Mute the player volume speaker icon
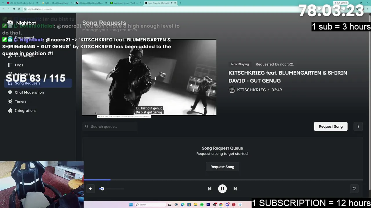 [x=90, y=189]
